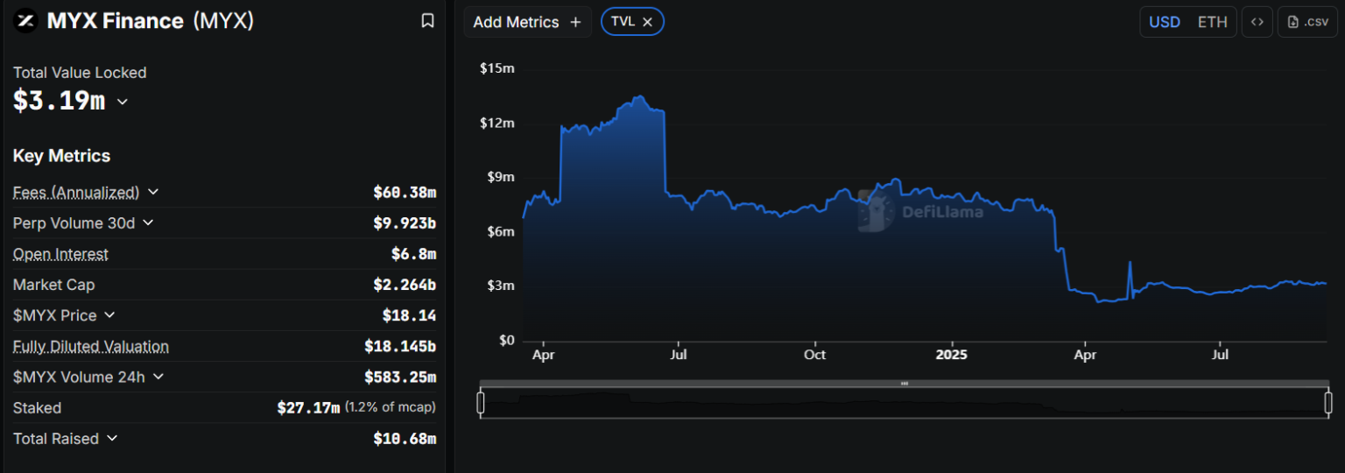The height and width of the screenshot is (473, 1345).
Task: Click the right handle of time range slider
Action: [1328, 402]
